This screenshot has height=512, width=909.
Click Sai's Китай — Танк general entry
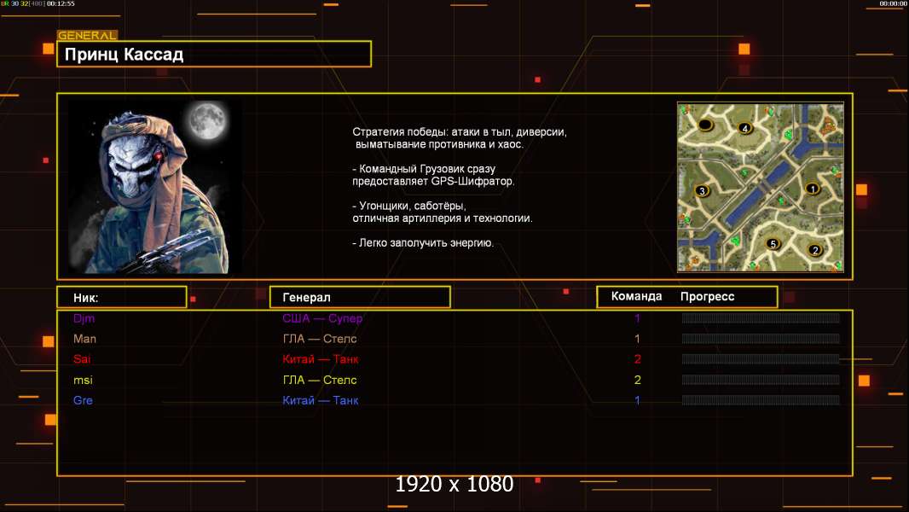[320, 359]
